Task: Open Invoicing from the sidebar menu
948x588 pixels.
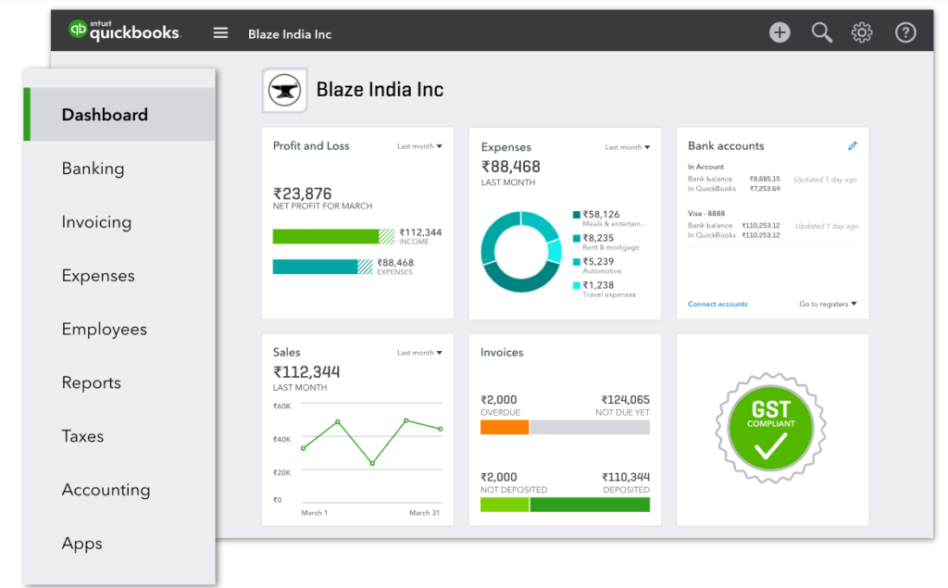Action: [96, 222]
